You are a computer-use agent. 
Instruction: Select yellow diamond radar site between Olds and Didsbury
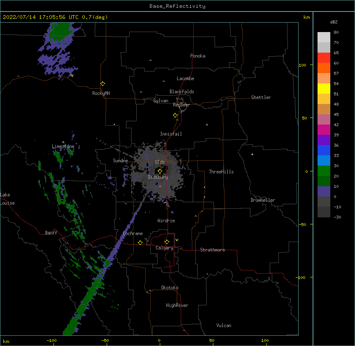[160, 171]
